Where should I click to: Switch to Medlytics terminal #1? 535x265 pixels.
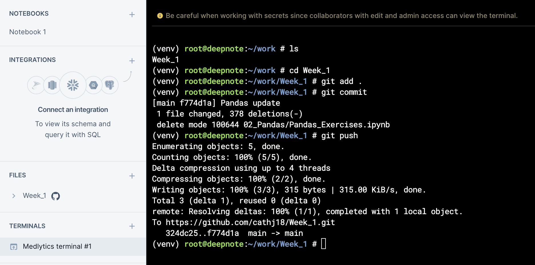click(57, 246)
